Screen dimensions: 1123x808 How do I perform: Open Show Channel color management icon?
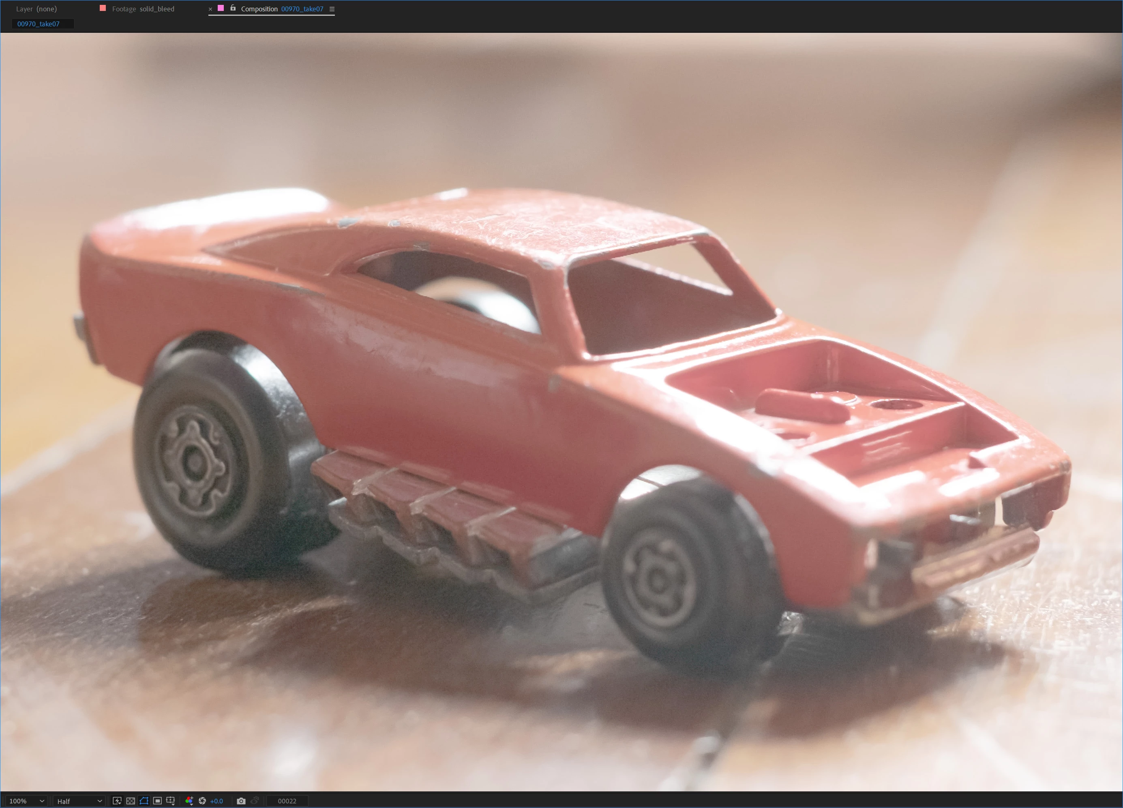pyautogui.click(x=189, y=801)
